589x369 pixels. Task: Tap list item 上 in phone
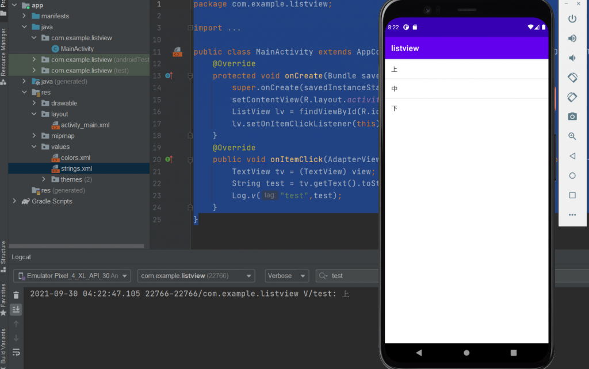(x=466, y=69)
